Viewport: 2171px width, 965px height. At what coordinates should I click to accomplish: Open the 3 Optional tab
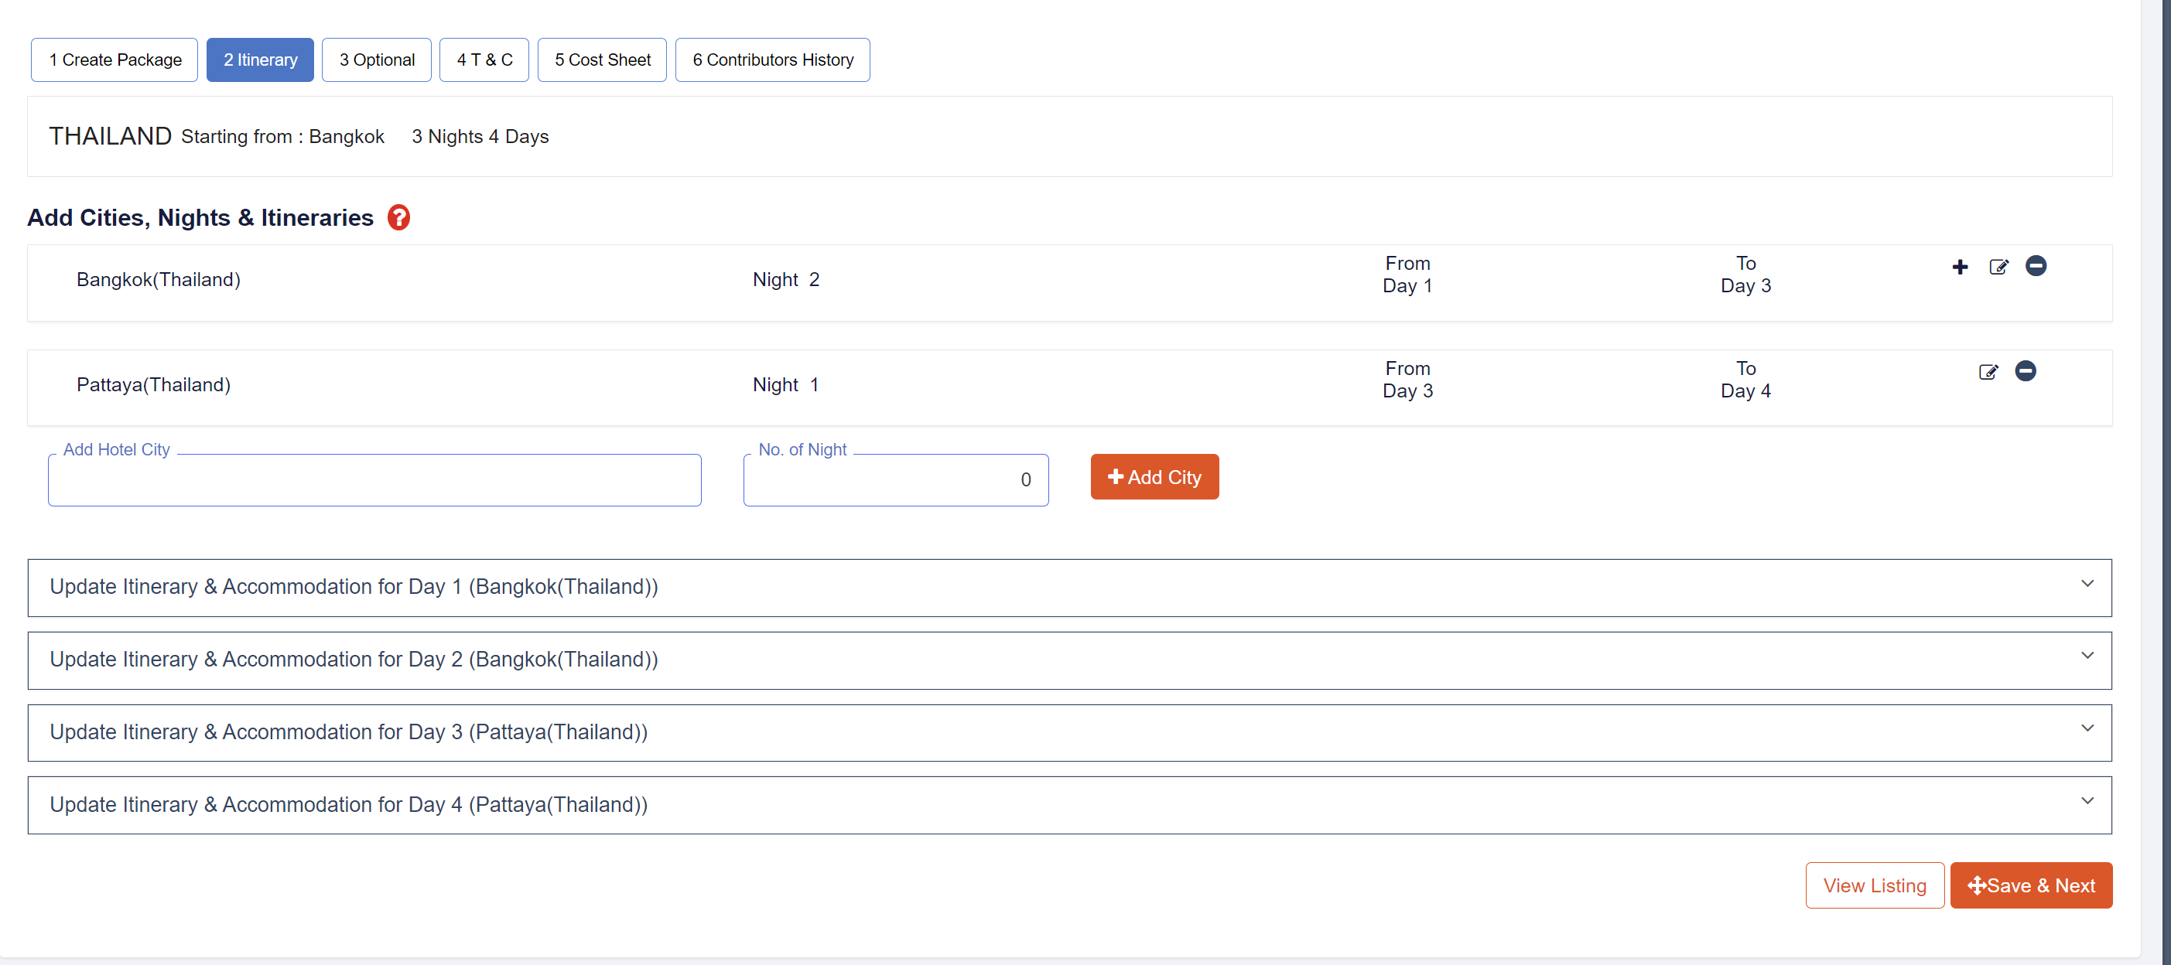tap(377, 60)
